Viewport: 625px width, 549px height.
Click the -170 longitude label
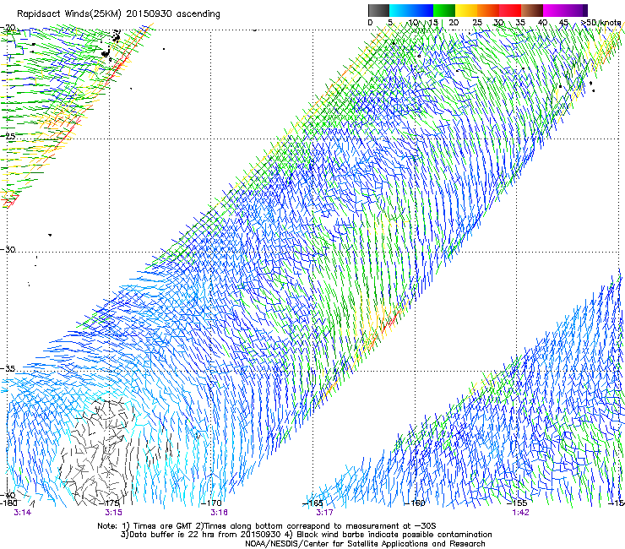coord(212,503)
